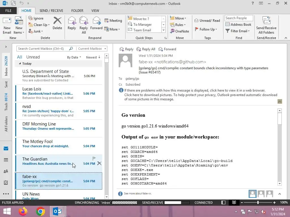The image size is (290, 217).
Task: Expand the Quick Steps gallery
Action: (163, 30)
